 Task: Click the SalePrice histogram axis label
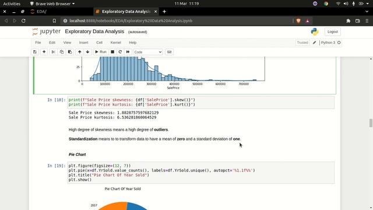[x=173, y=88]
